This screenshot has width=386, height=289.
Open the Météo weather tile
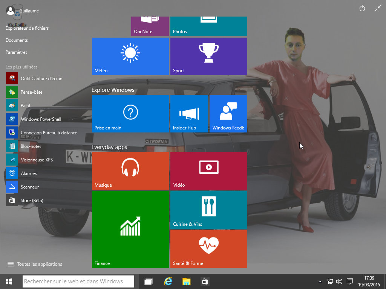(x=130, y=56)
